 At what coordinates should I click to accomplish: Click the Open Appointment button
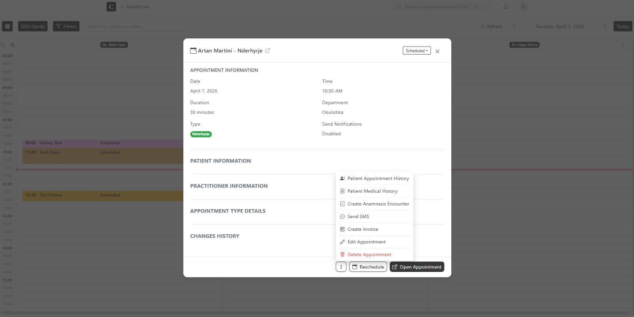pos(416,267)
